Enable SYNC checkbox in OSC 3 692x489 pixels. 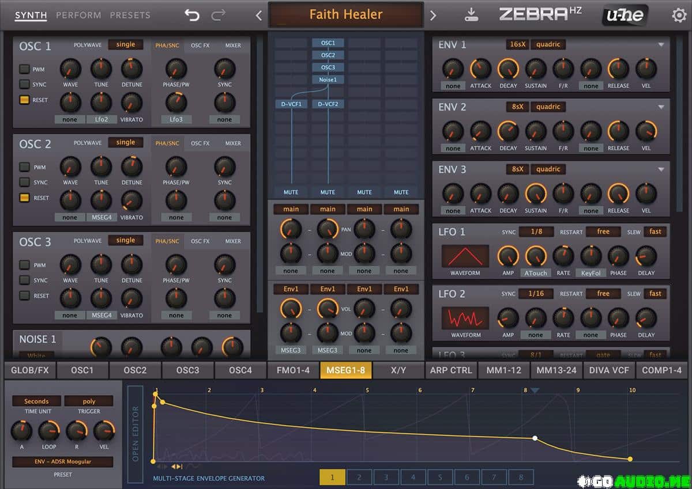pyautogui.click(x=24, y=280)
